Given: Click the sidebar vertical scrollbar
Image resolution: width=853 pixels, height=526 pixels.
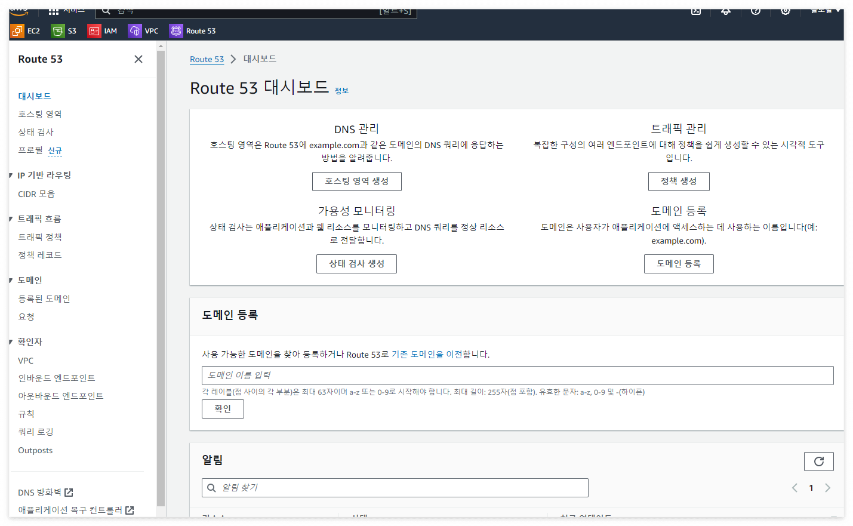Looking at the screenshot, I should click(x=161, y=279).
